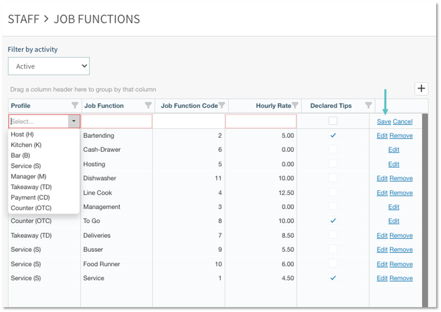
Task: Check Declared Tips for Dishwasher
Action: pos(333,178)
